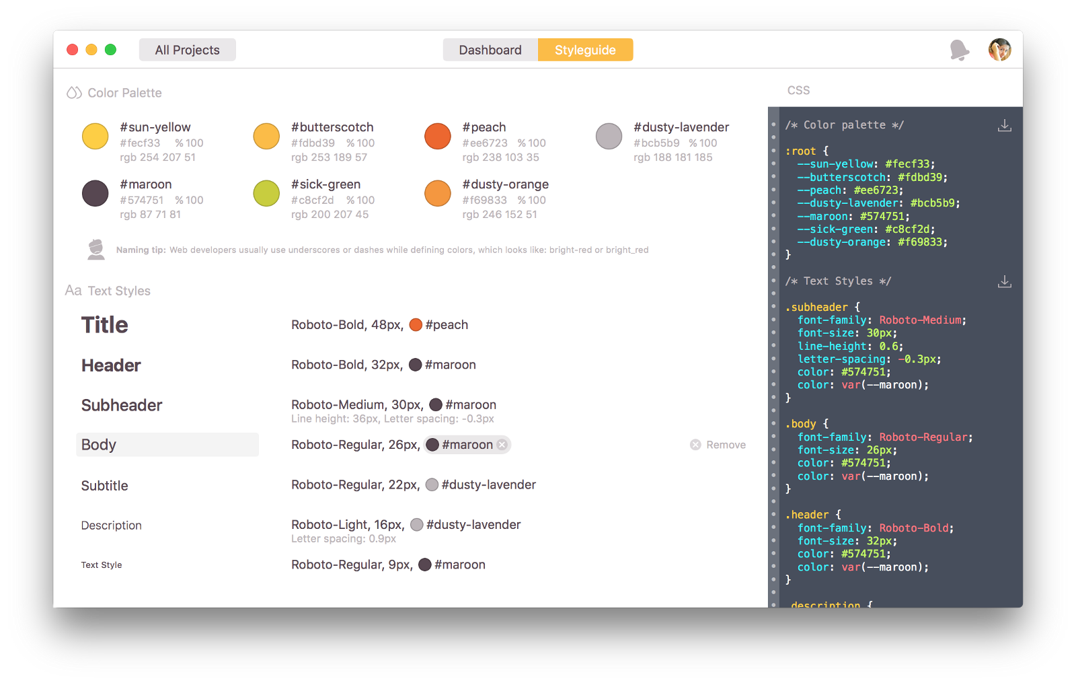The height and width of the screenshot is (683, 1076).
Task: Download the Color palette CSS snippet
Action: 1005,124
